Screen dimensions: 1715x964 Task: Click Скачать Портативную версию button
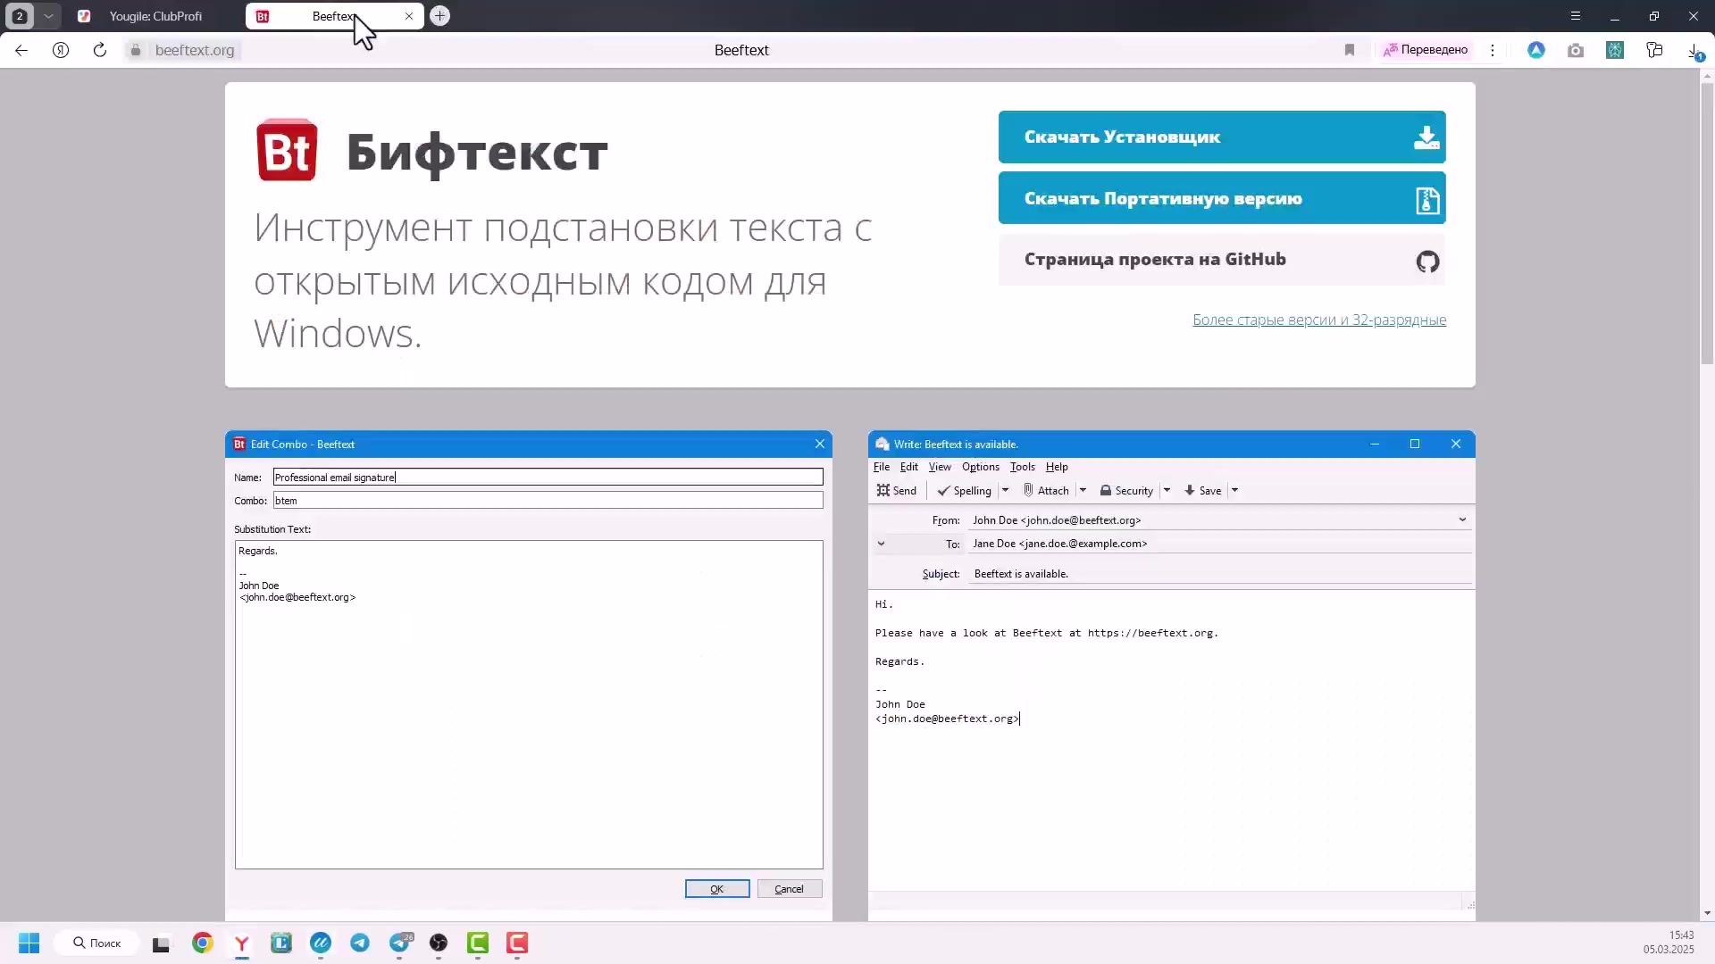click(1221, 198)
